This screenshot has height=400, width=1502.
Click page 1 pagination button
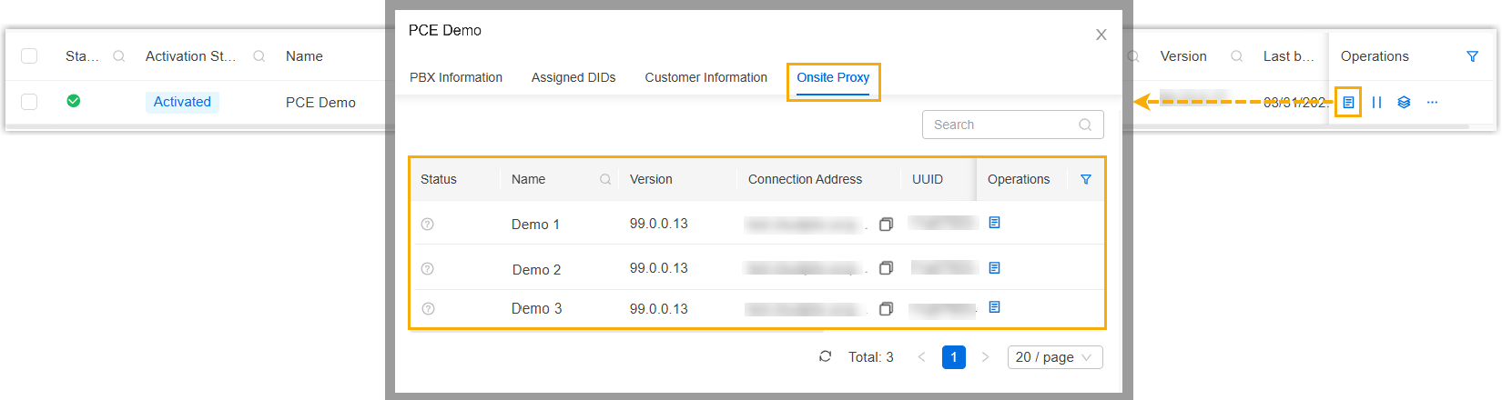click(x=953, y=357)
